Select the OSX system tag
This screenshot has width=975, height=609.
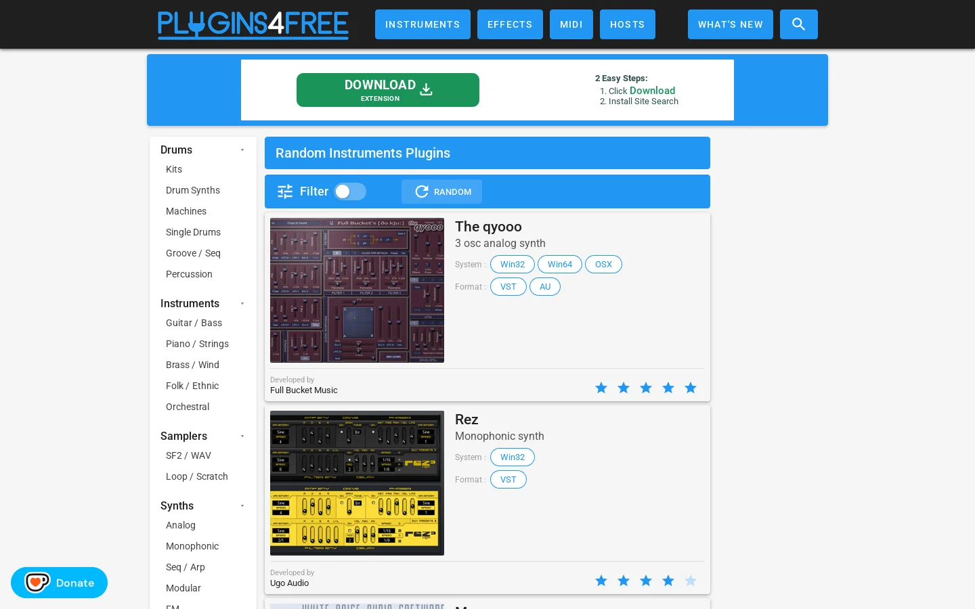click(x=603, y=265)
